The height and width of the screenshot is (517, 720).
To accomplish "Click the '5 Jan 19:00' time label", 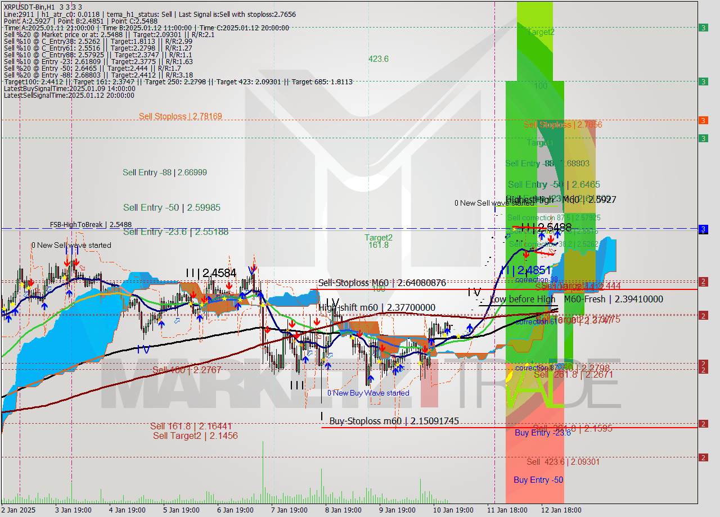I will click(181, 510).
